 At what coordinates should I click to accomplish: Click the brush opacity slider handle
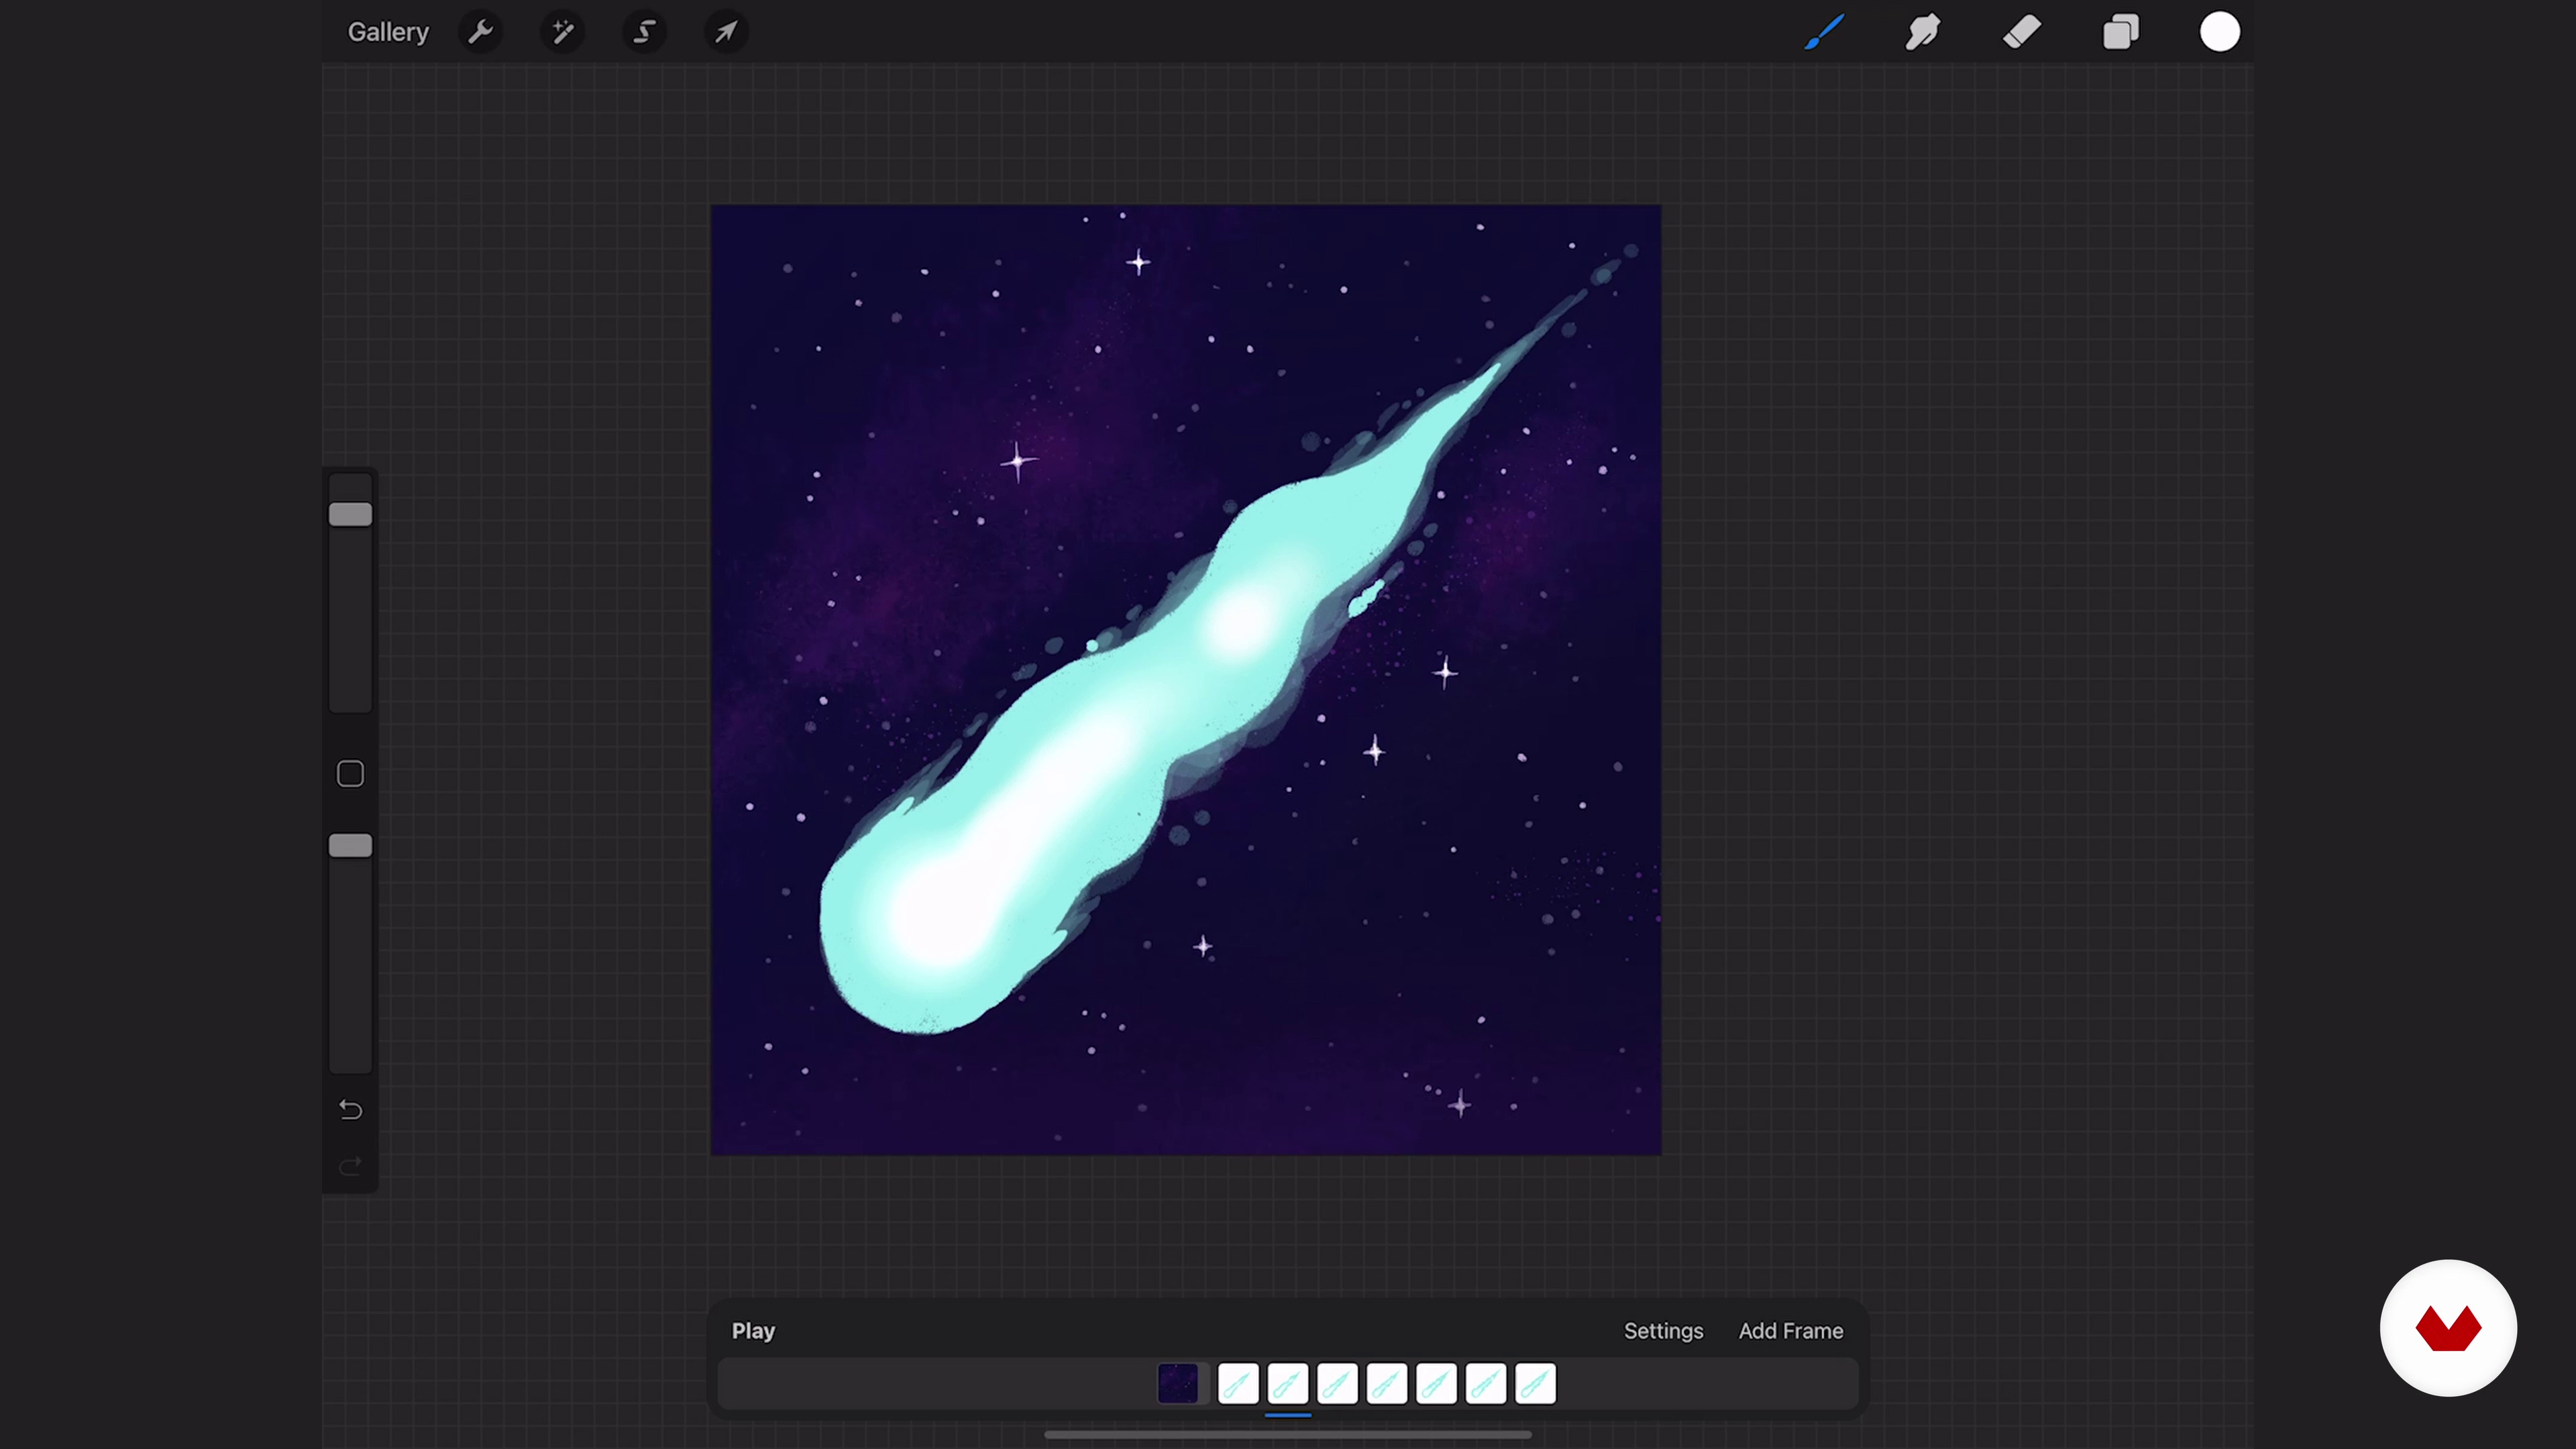[x=350, y=846]
